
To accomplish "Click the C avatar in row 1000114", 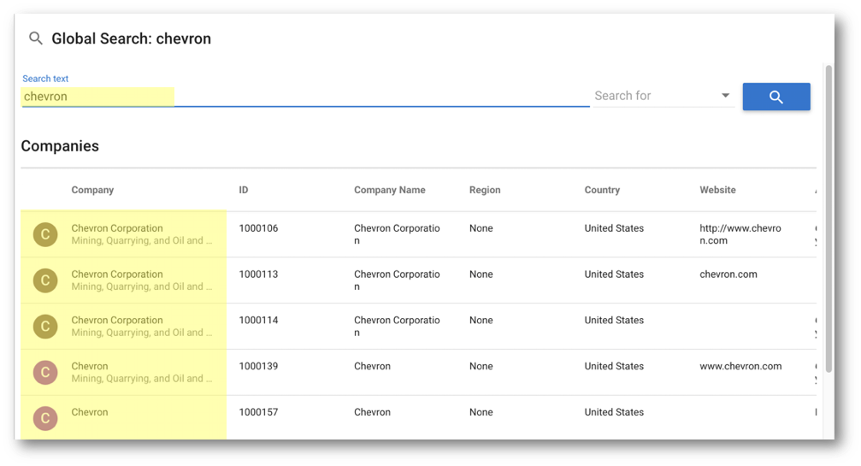I will pos(45,327).
